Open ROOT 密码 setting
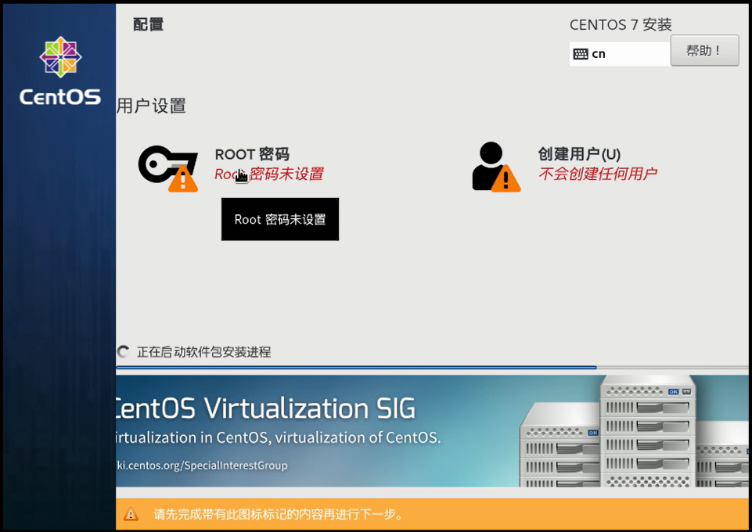 [252, 154]
